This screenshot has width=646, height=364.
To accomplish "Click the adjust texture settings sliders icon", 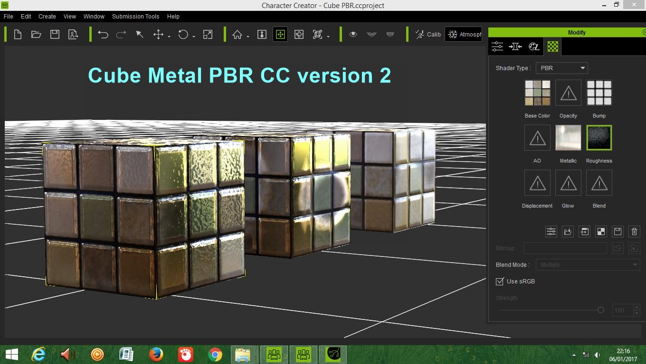I will (551, 231).
